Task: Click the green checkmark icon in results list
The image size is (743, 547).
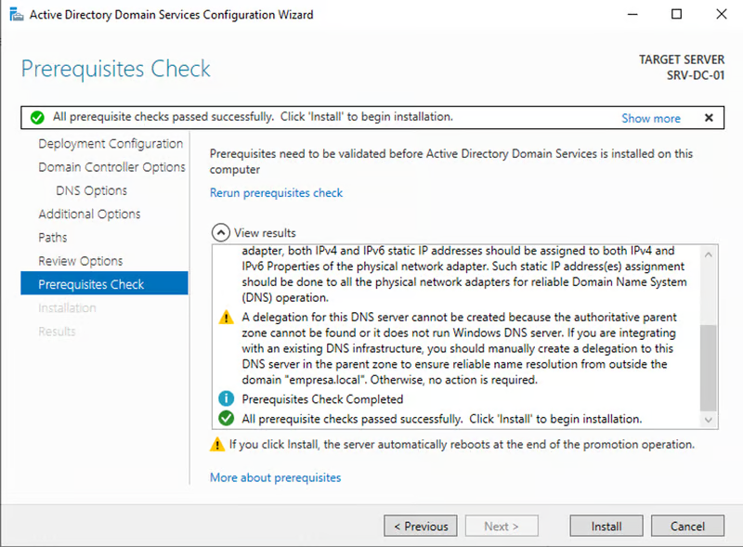Action: (225, 419)
